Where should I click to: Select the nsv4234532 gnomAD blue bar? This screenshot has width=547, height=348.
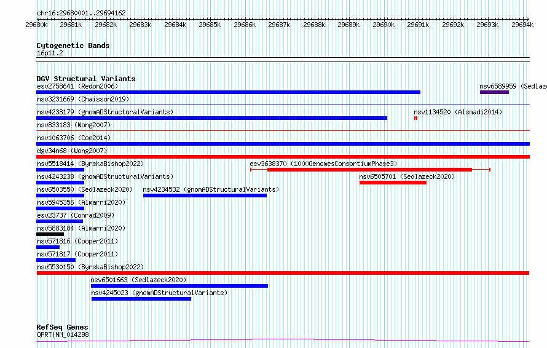point(205,196)
